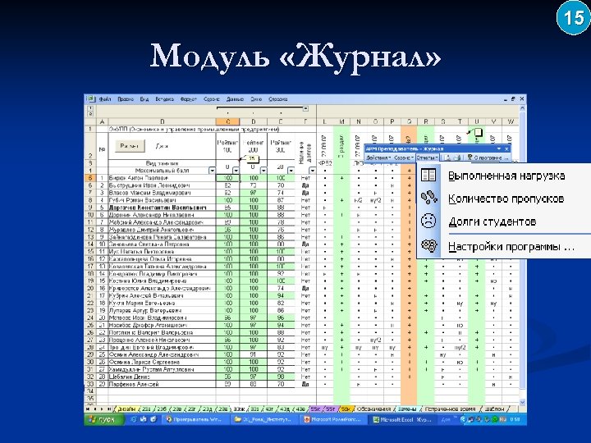Switch to Шаблон sheet tab
This screenshot has height=443, width=591.
click(494, 409)
